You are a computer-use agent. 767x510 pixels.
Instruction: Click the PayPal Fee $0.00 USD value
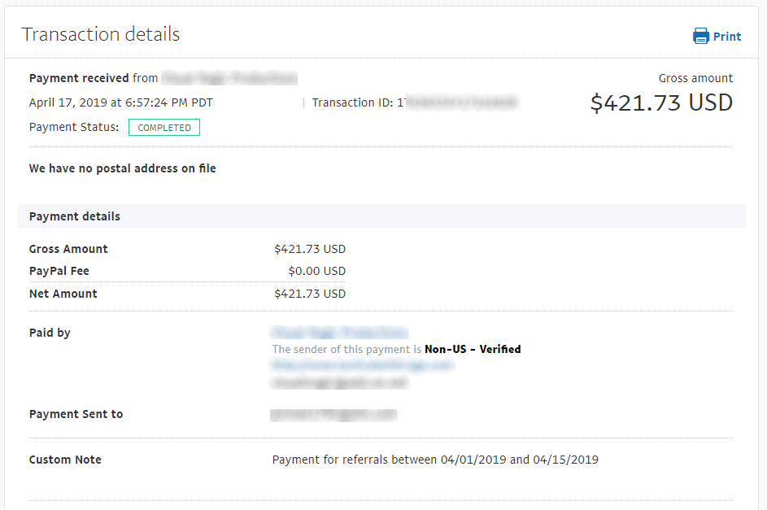coord(317,271)
